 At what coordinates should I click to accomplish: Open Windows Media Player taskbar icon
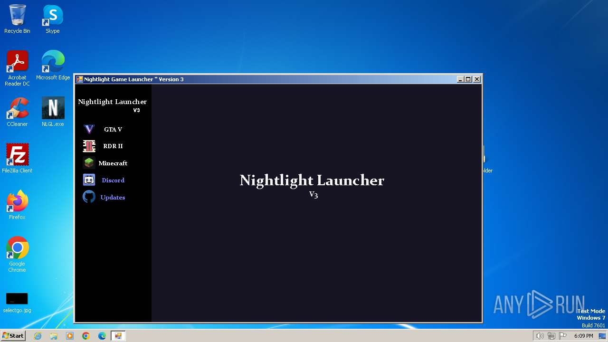[70, 336]
